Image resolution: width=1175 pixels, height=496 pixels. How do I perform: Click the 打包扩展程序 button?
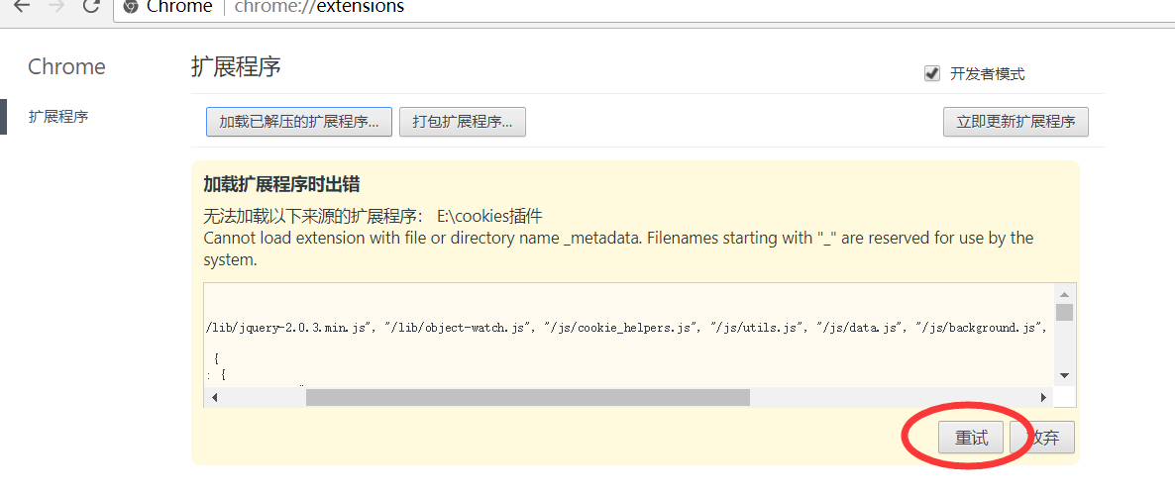point(463,122)
